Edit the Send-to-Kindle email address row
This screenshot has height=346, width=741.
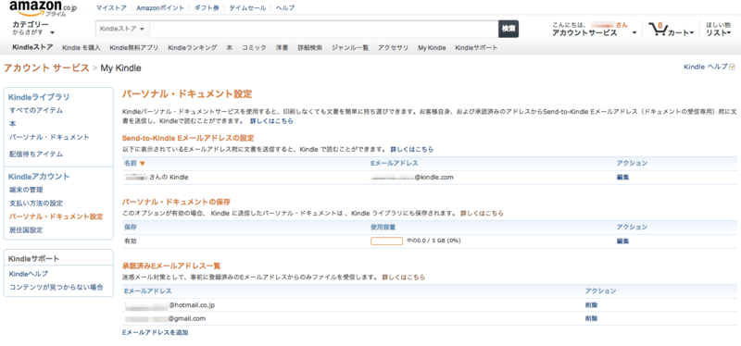(x=622, y=178)
